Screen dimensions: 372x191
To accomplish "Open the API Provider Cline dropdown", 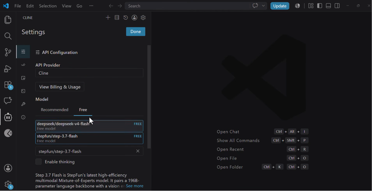I will (x=89, y=73).
